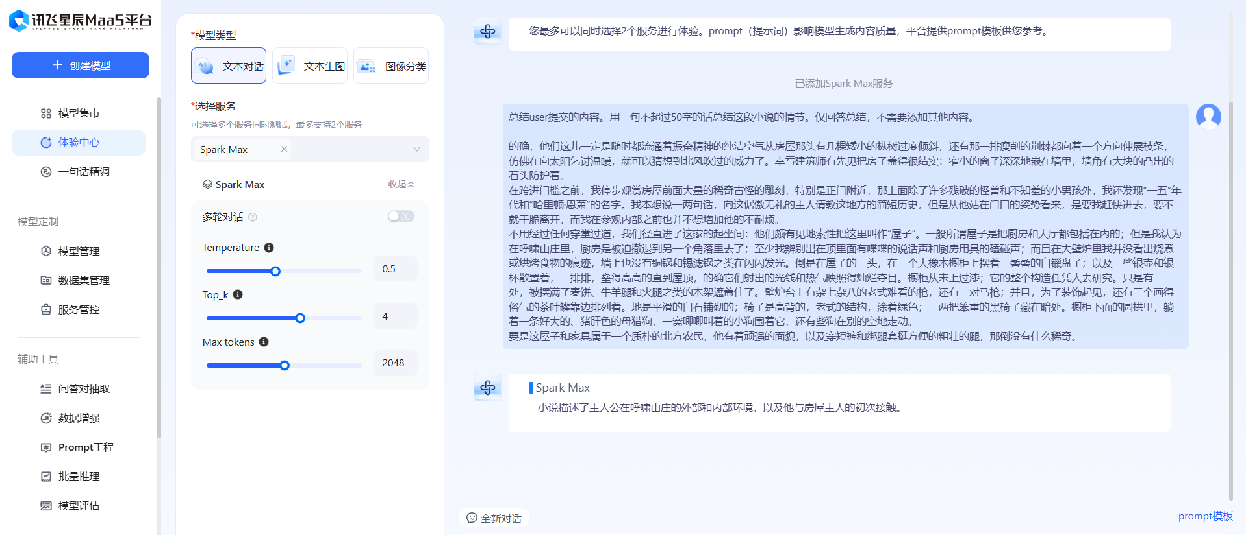Click the Temperature value field 0.5

(x=395, y=269)
